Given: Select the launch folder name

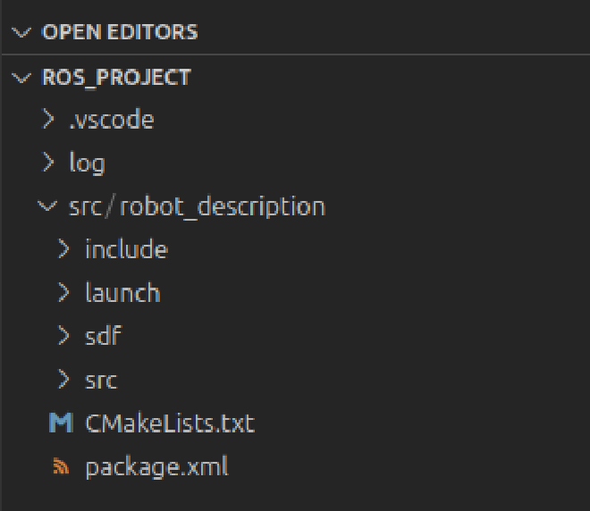Looking at the screenshot, I should (x=123, y=292).
